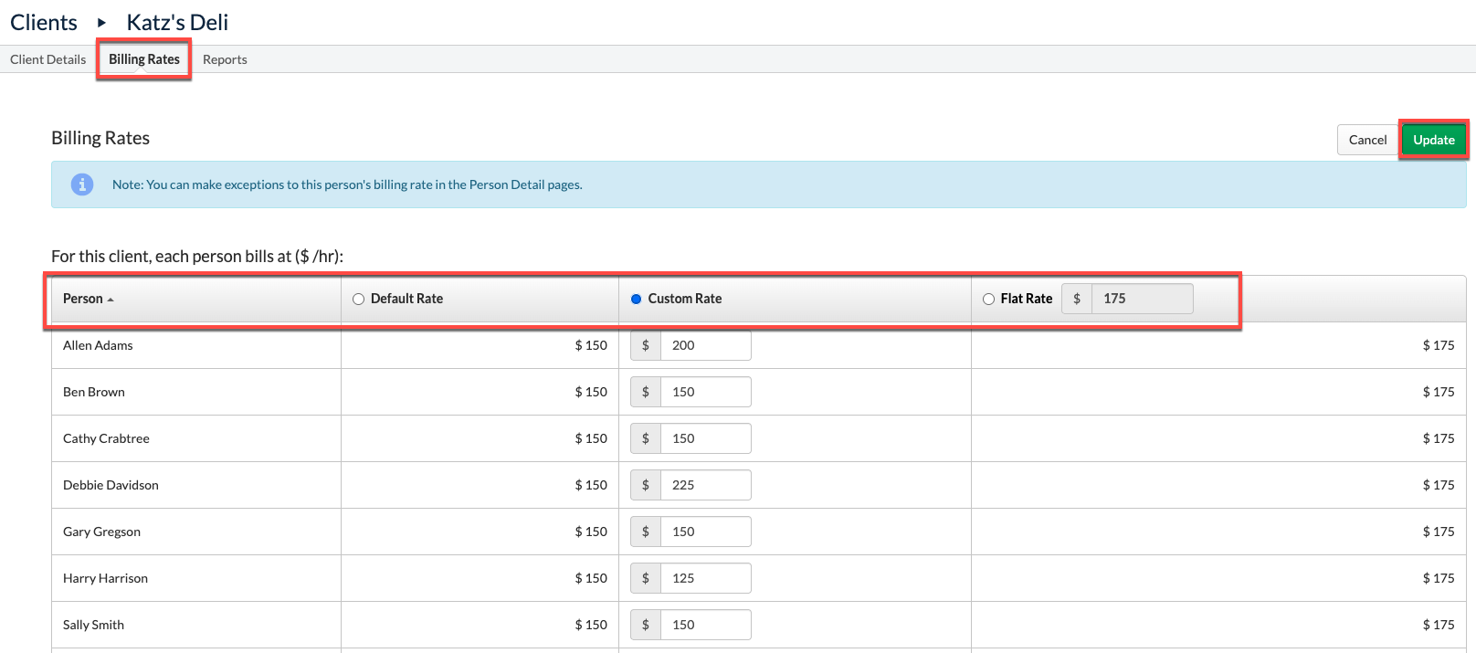Sort by the Person column arrow
The width and height of the screenshot is (1476, 653).
pyautogui.click(x=111, y=300)
